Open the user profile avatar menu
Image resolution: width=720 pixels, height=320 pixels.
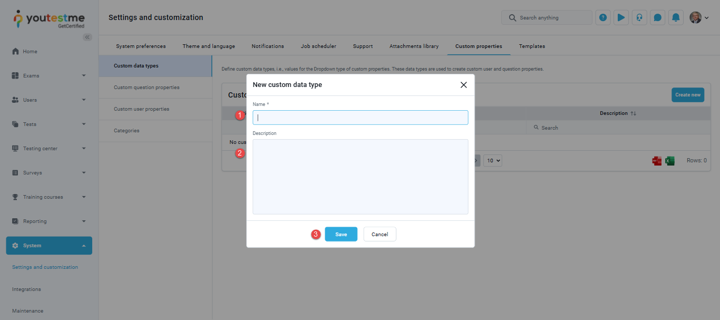(x=698, y=17)
